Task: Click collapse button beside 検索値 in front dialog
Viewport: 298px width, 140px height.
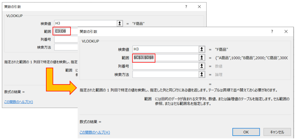Action: [201, 49]
